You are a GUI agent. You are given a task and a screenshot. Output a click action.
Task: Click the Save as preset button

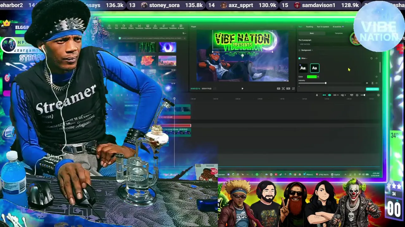point(372,89)
